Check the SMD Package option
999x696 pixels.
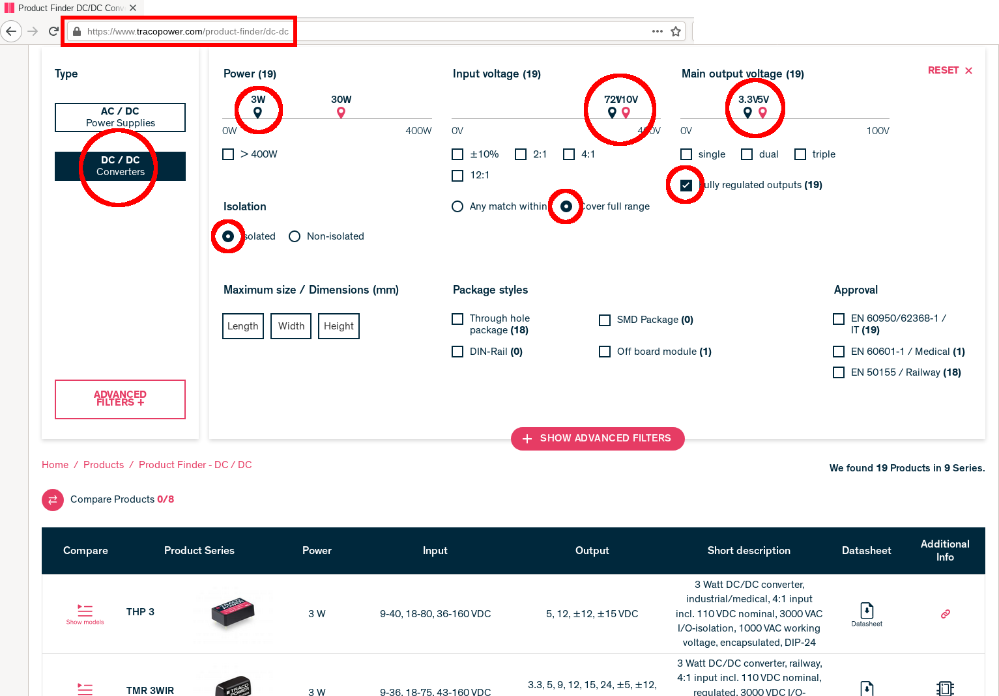tap(605, 320)
